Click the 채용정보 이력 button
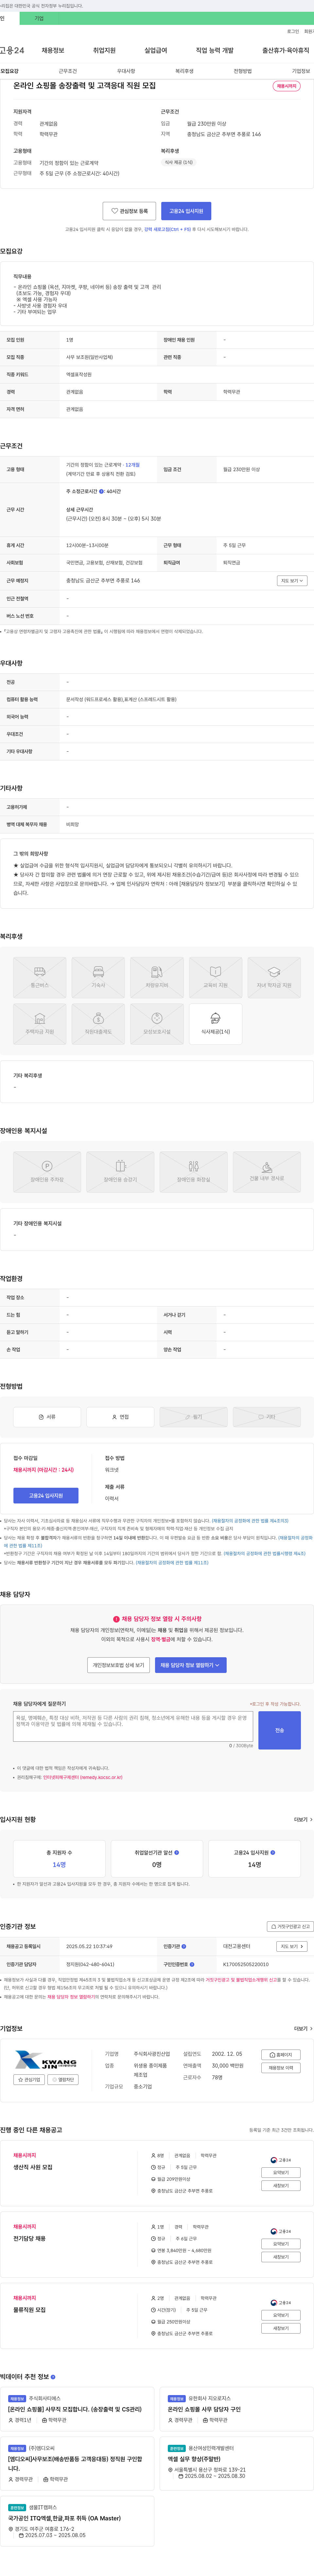 click(281, 2068)
